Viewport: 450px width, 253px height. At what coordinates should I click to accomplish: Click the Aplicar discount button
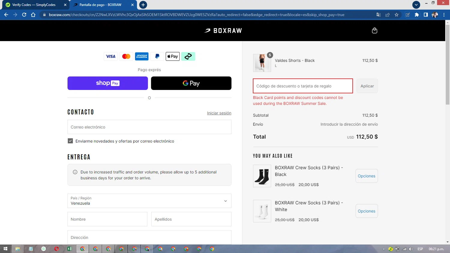367,86
